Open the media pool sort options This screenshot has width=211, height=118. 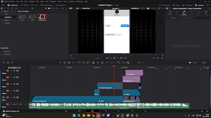(62, 8)
